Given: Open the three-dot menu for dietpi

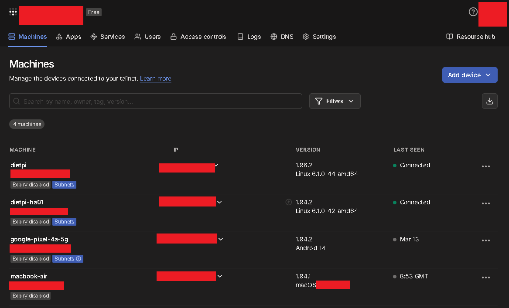Looking at the screenshot, I should tap(485, 166).
